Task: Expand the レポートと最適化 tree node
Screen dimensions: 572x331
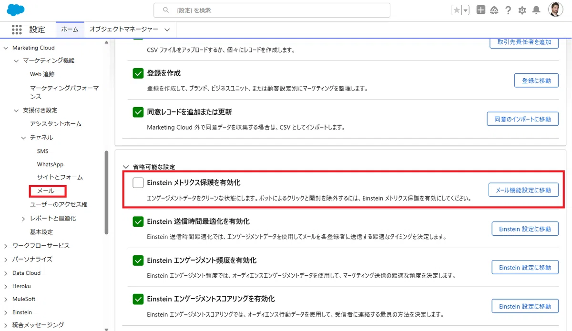Action: coord(23,218)
